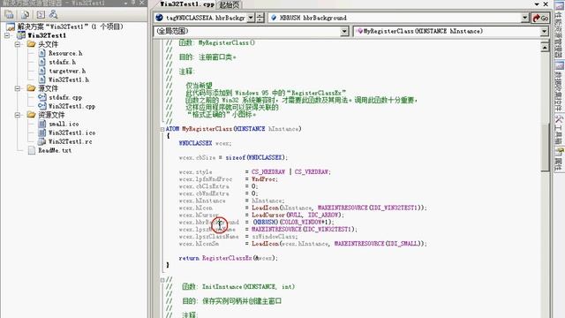The height and width of the screenshot is (318, 565).
Task: Click "MAKEINTRESOURCE(IDI_SMALL)" in the code
Action: 379,244
